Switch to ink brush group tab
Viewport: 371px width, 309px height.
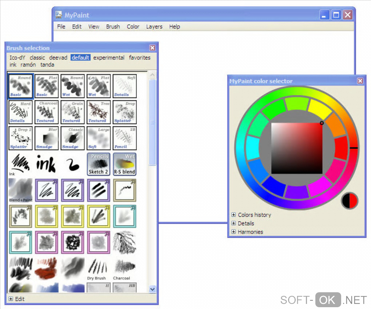[13, 65]
